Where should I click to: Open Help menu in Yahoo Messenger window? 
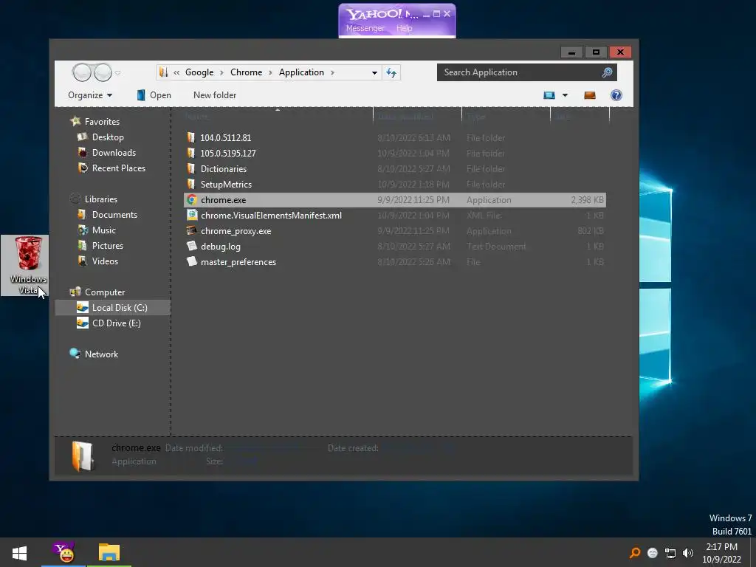click(x=404, y=28)
